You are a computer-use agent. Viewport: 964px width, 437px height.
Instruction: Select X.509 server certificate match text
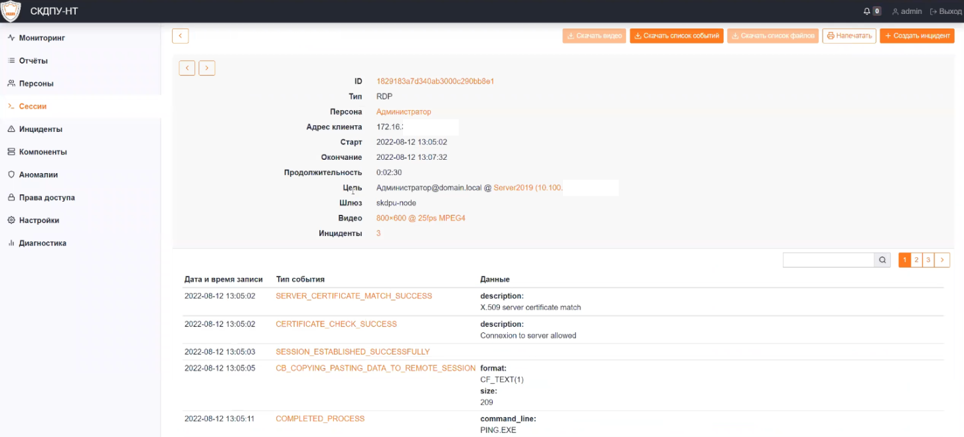[x=530, y=308]
